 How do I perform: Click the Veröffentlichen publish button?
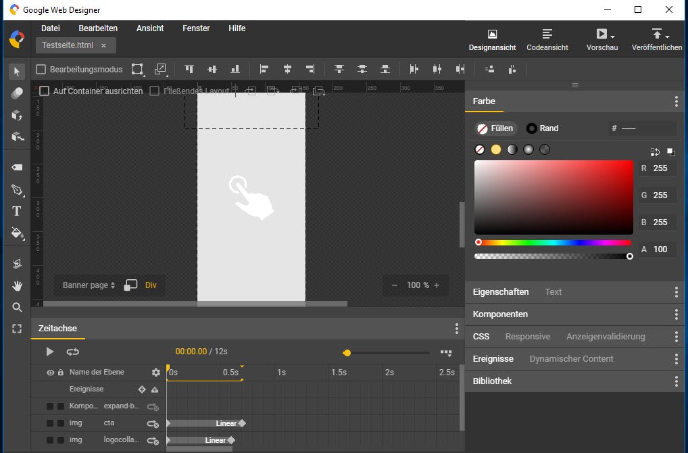pos(656,40)
